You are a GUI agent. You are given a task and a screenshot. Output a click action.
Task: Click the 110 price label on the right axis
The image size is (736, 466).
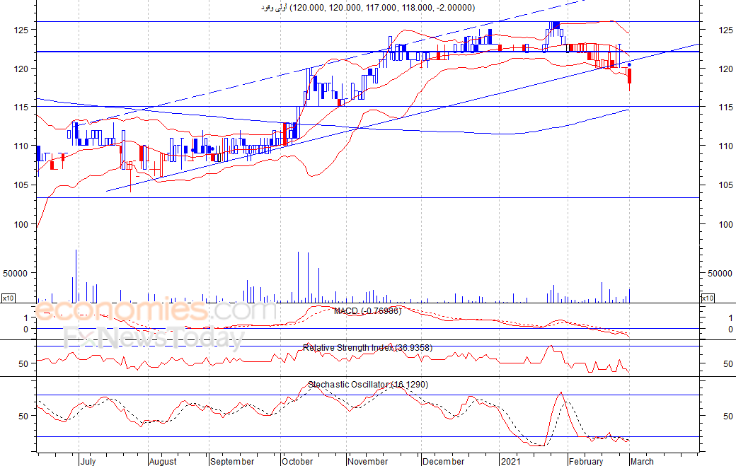pos(725,146)
